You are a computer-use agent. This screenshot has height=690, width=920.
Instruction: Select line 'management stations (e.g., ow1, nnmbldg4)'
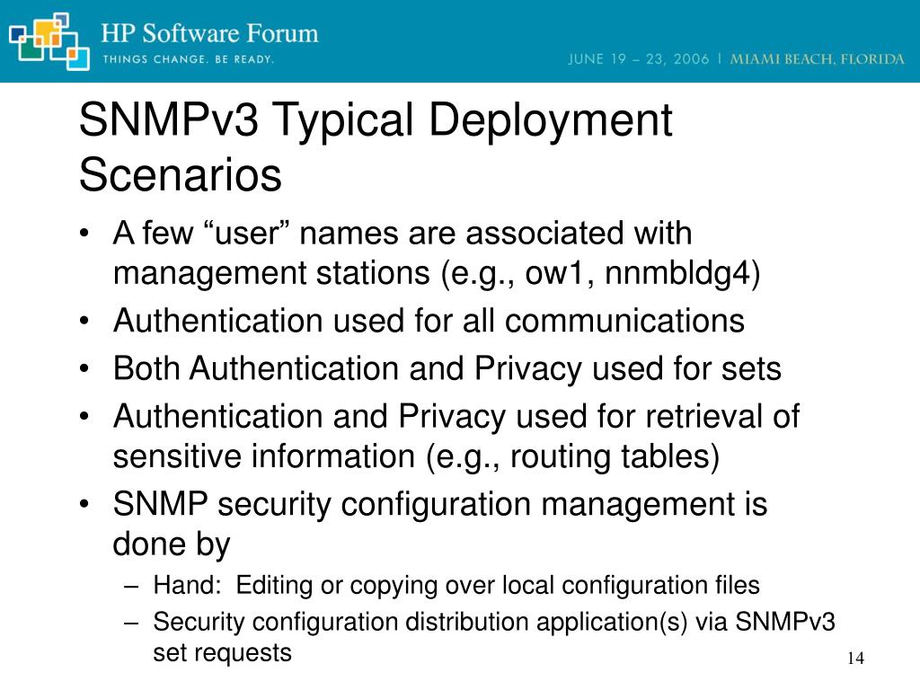coord(437,274)
